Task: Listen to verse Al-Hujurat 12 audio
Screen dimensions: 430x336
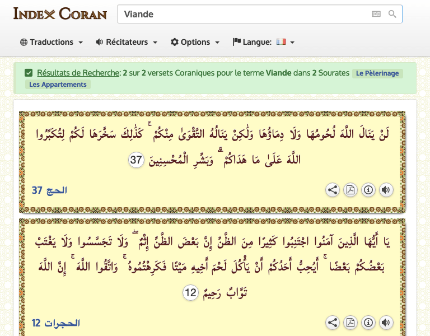Action: [386, 323]
